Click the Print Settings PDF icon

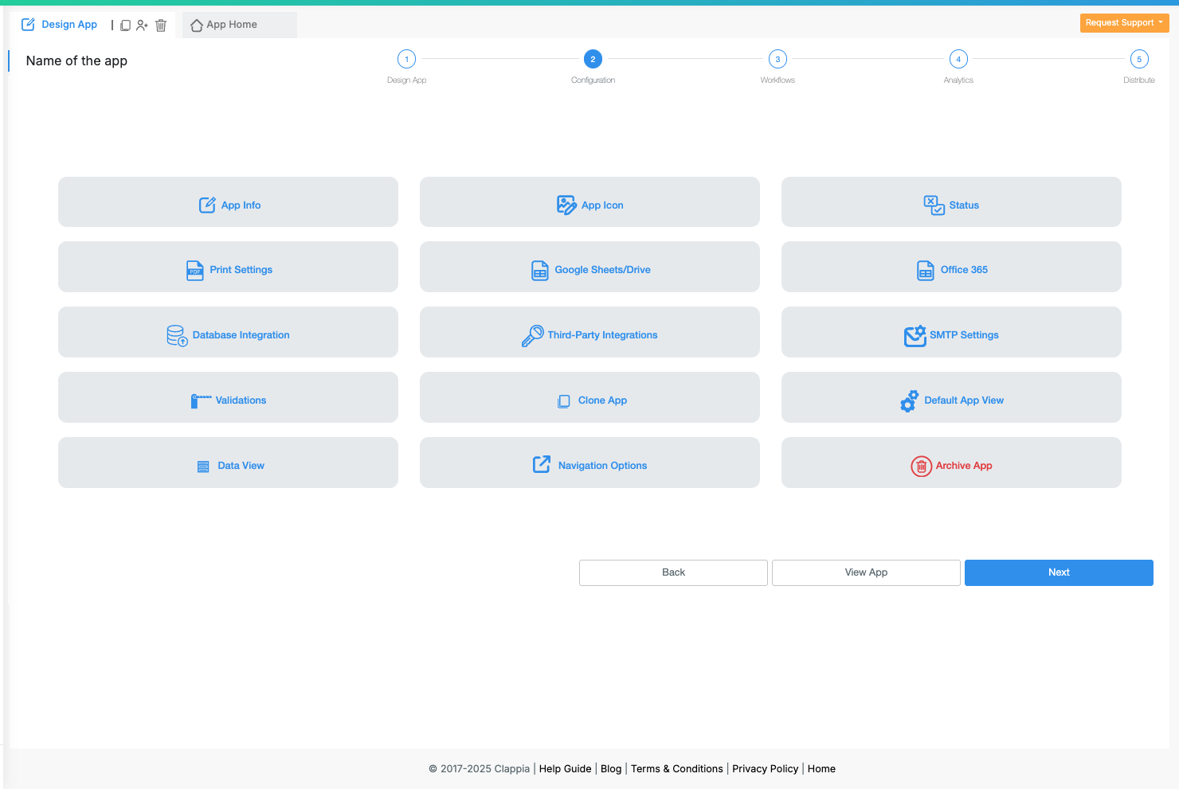pyautogui.click(x=195, y=271)
